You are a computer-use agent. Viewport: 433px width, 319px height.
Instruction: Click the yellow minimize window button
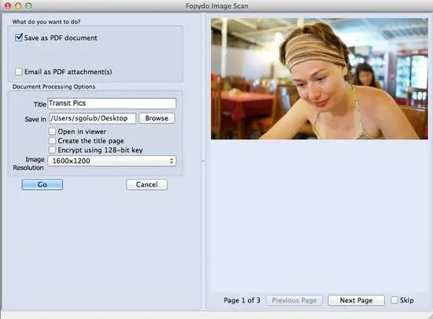coord(18,6)
